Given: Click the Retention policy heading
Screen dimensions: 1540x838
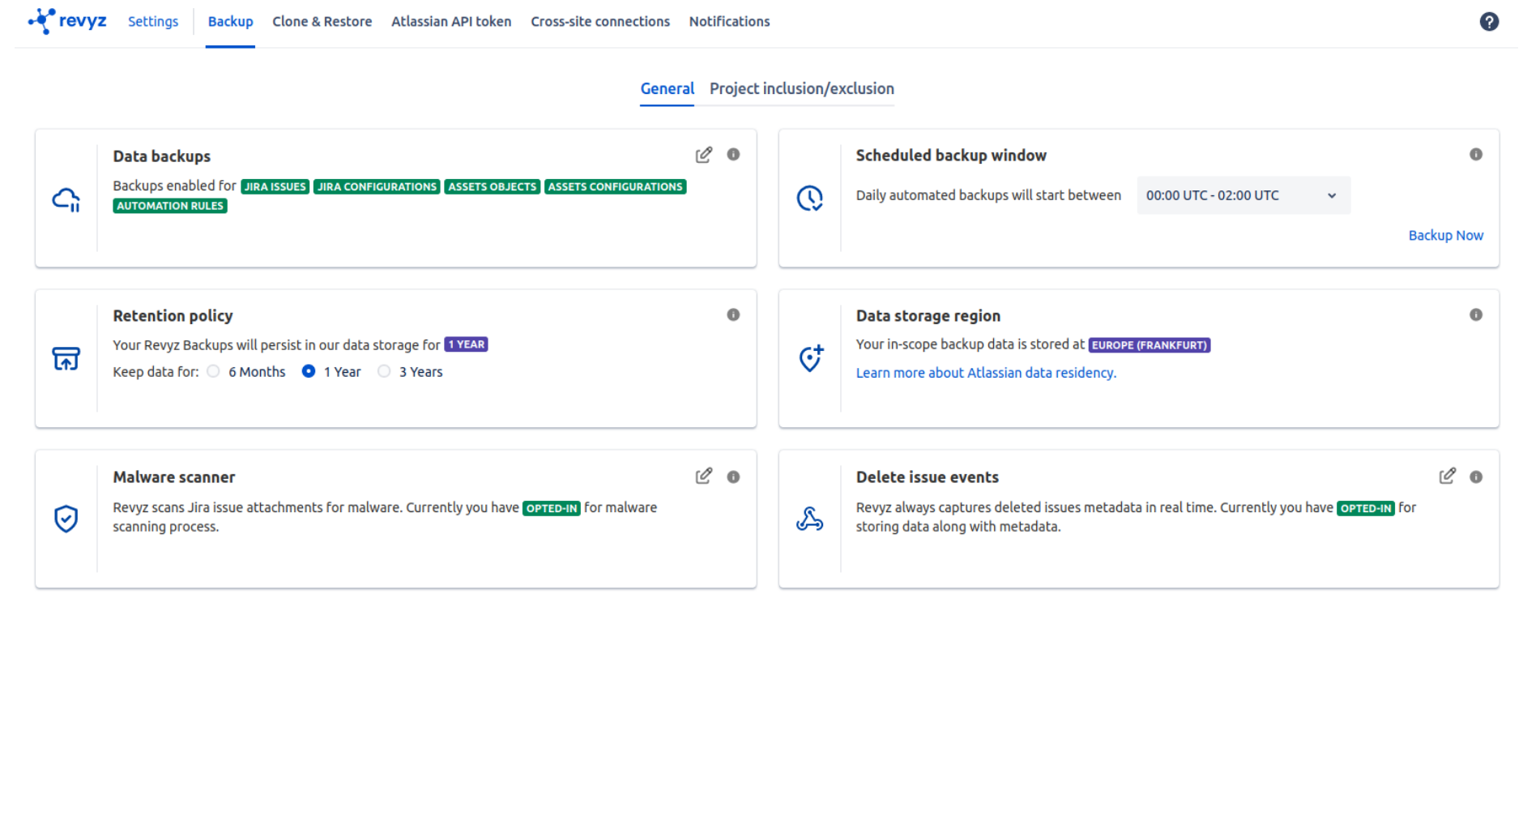Looking at the screenshot, I should [x=173, y=316].
